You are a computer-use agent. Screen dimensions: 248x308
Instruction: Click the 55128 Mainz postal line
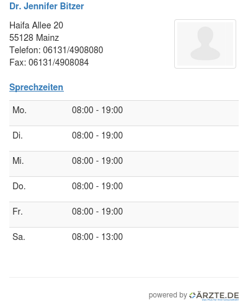click(34, 38)
